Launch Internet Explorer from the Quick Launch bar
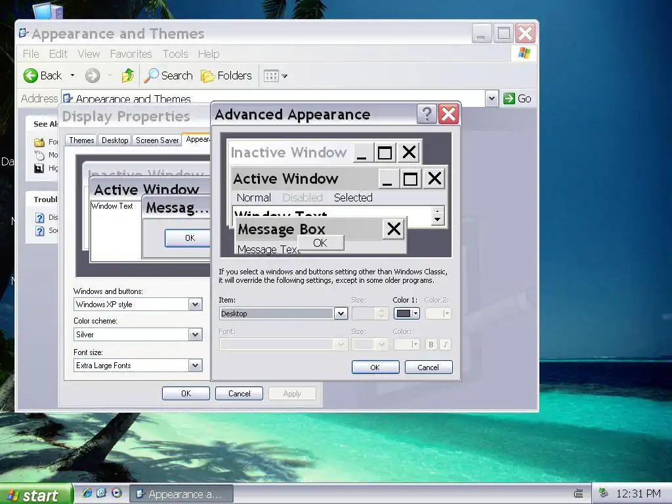This screenshot has width=672, height=504. coord(87,493)
